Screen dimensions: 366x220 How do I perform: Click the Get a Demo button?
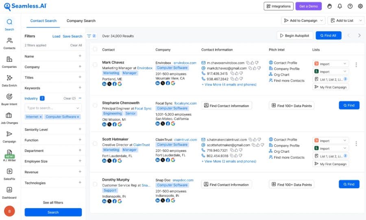309,6
